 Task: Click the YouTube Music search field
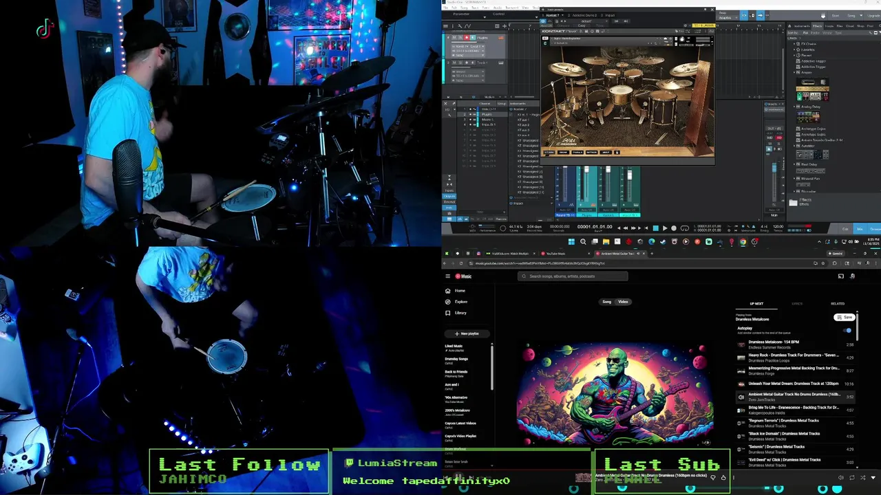(573, 276)
